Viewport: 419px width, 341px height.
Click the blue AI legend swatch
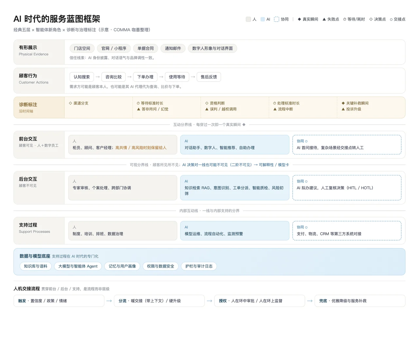pyautogui.click(x=263, y=19)
